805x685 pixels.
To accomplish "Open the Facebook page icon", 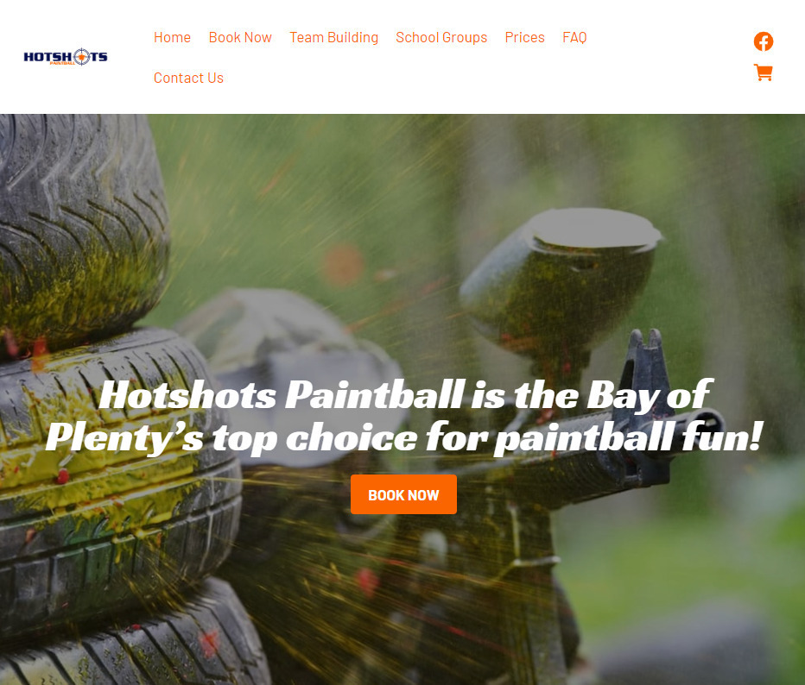I will pyautogui.click(x=763, y=41).
